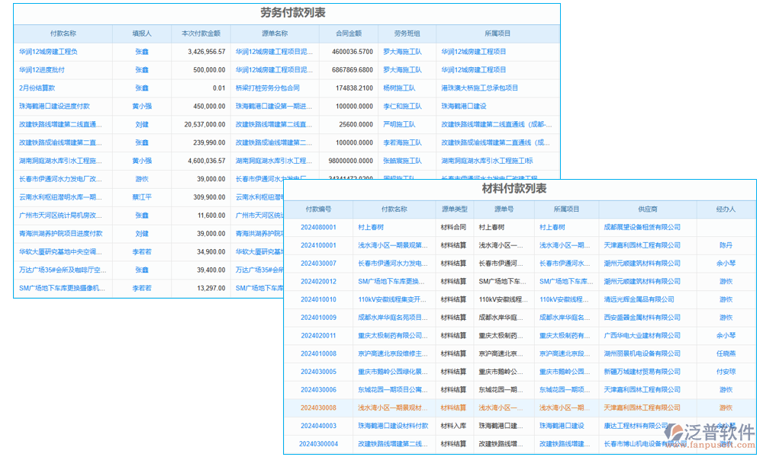Image resolution: width=763 pixels, height=457 pixels.
Task: Open payment record 2024010010 details
Action: coord(318,299)
